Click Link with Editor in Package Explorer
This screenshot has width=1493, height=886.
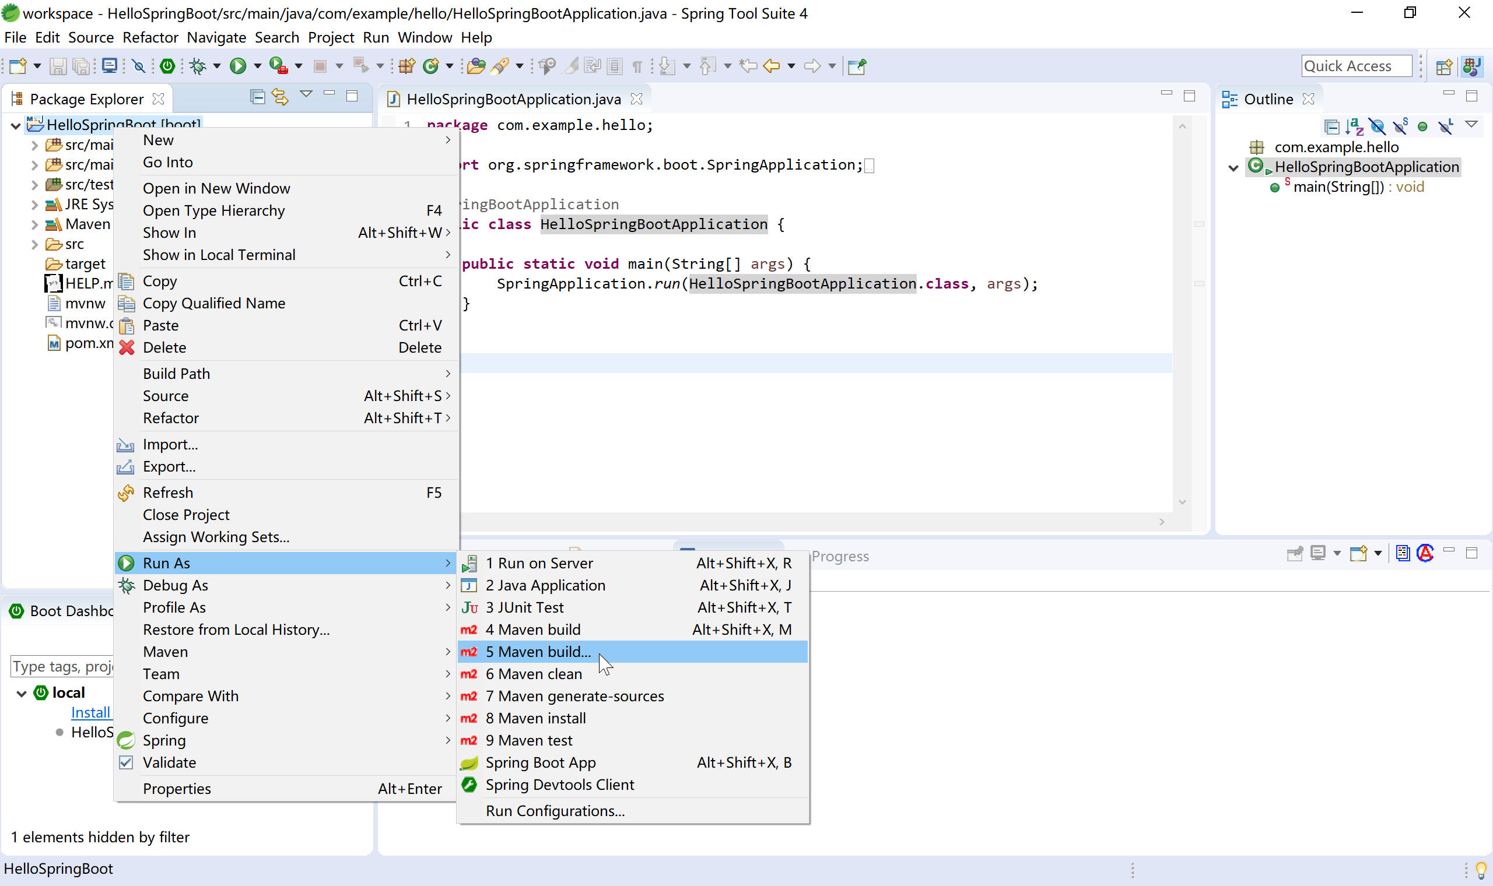(x=280, y=96)
